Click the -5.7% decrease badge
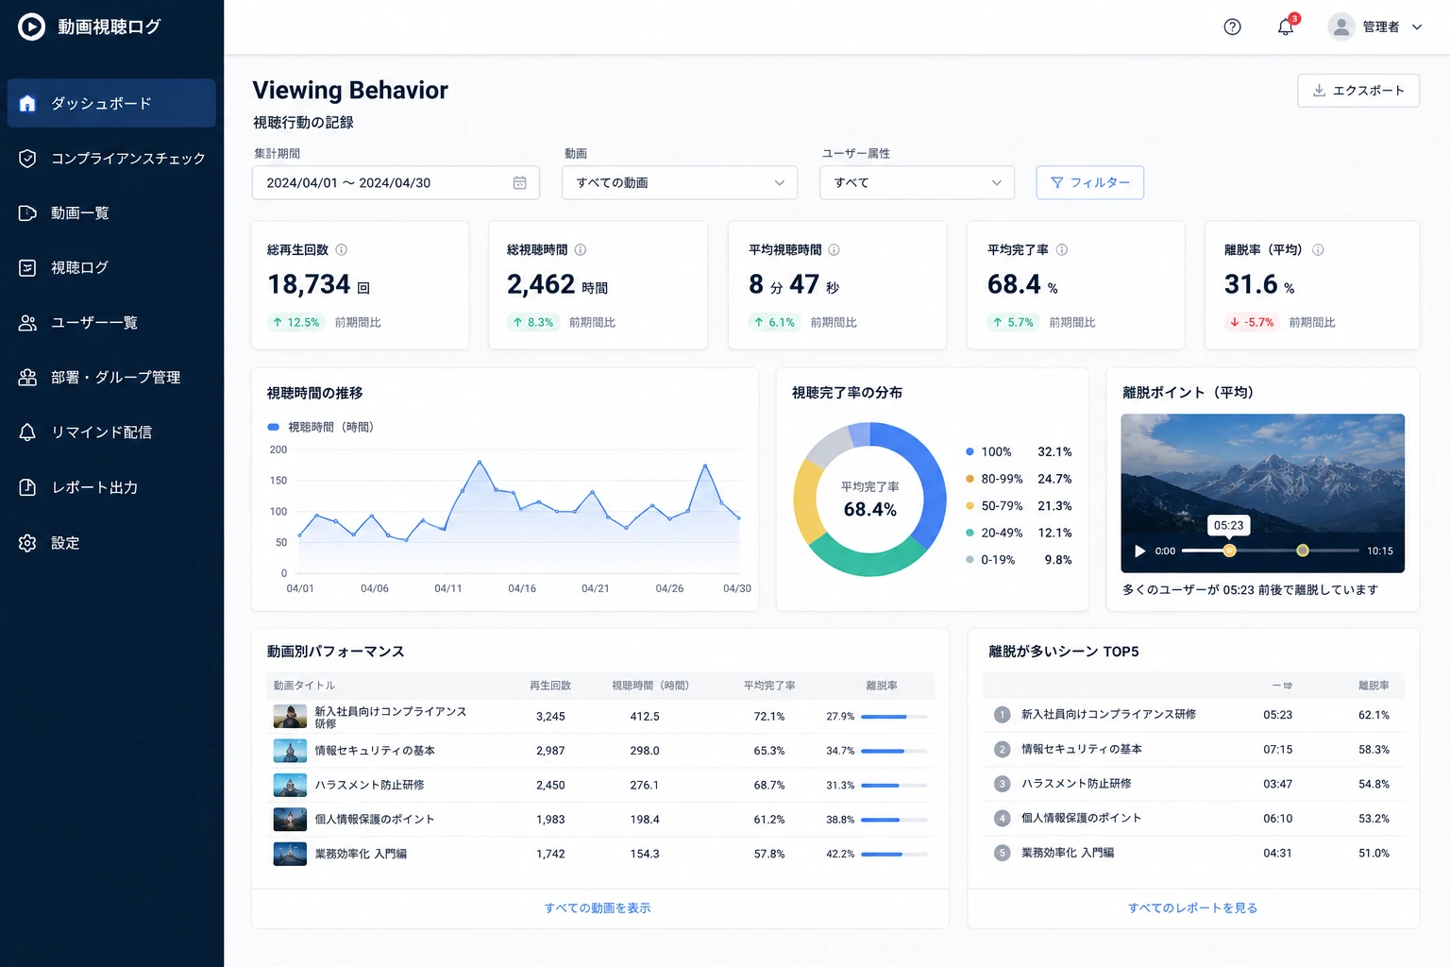The width and height of the screenshot is (1450, 967). click(x=1252, y=322)
